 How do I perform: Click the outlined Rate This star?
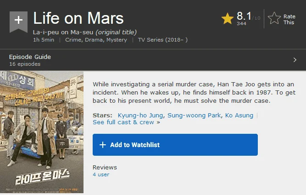(274, 18)
